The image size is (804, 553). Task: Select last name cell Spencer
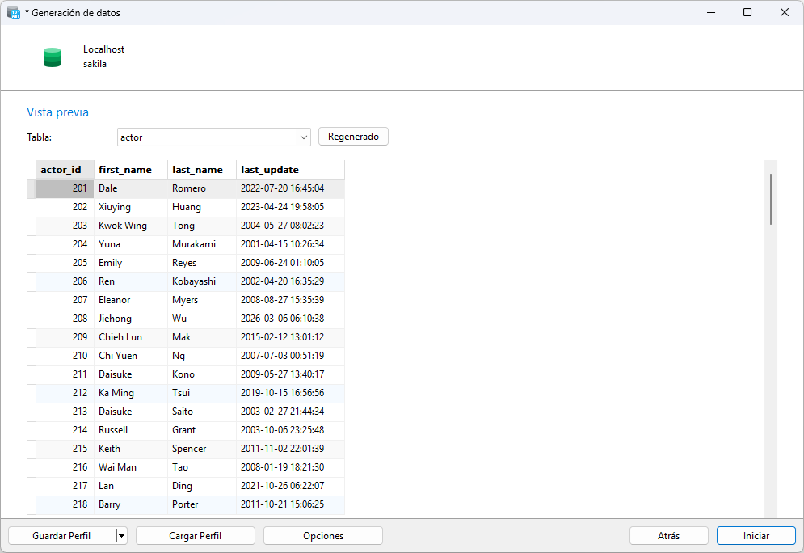point(202,449)
